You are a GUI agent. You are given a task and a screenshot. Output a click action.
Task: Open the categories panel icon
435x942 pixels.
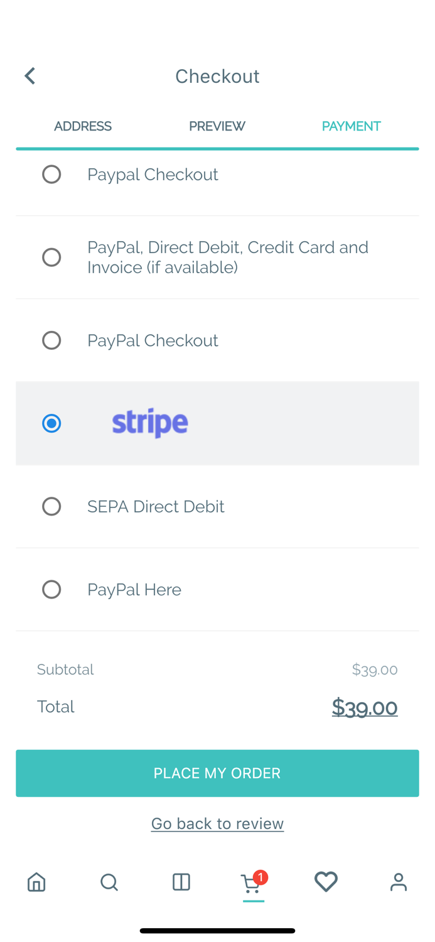click(181, 882)
